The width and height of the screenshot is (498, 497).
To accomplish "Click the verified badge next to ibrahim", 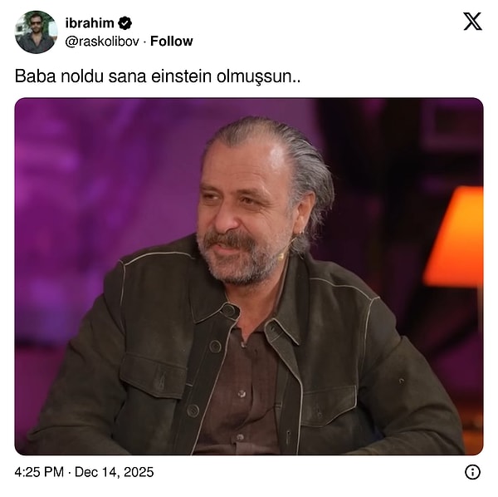I will [124, 23].
